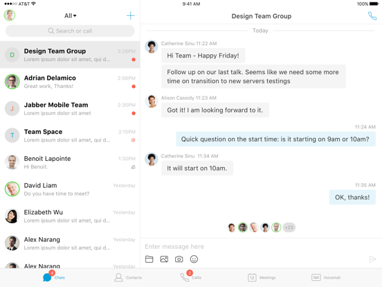This screenshot has height=287, width=382.
Task: Tap Catherine Sinu's avatar at 11:22 AM
Action: 152,46
